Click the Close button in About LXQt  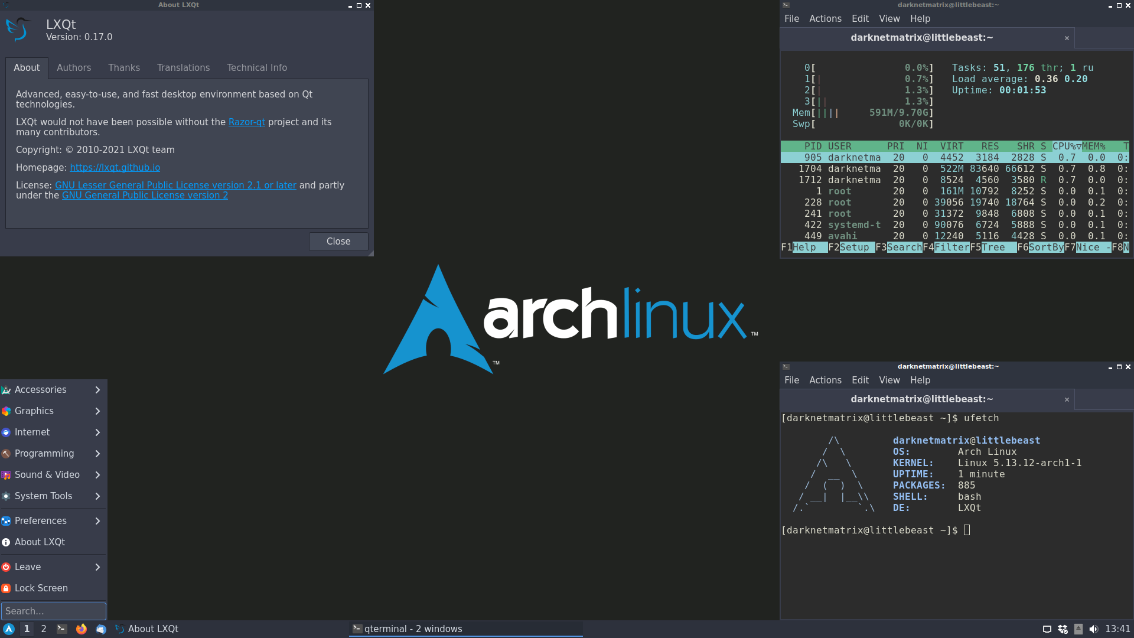[x=338, y=242]
